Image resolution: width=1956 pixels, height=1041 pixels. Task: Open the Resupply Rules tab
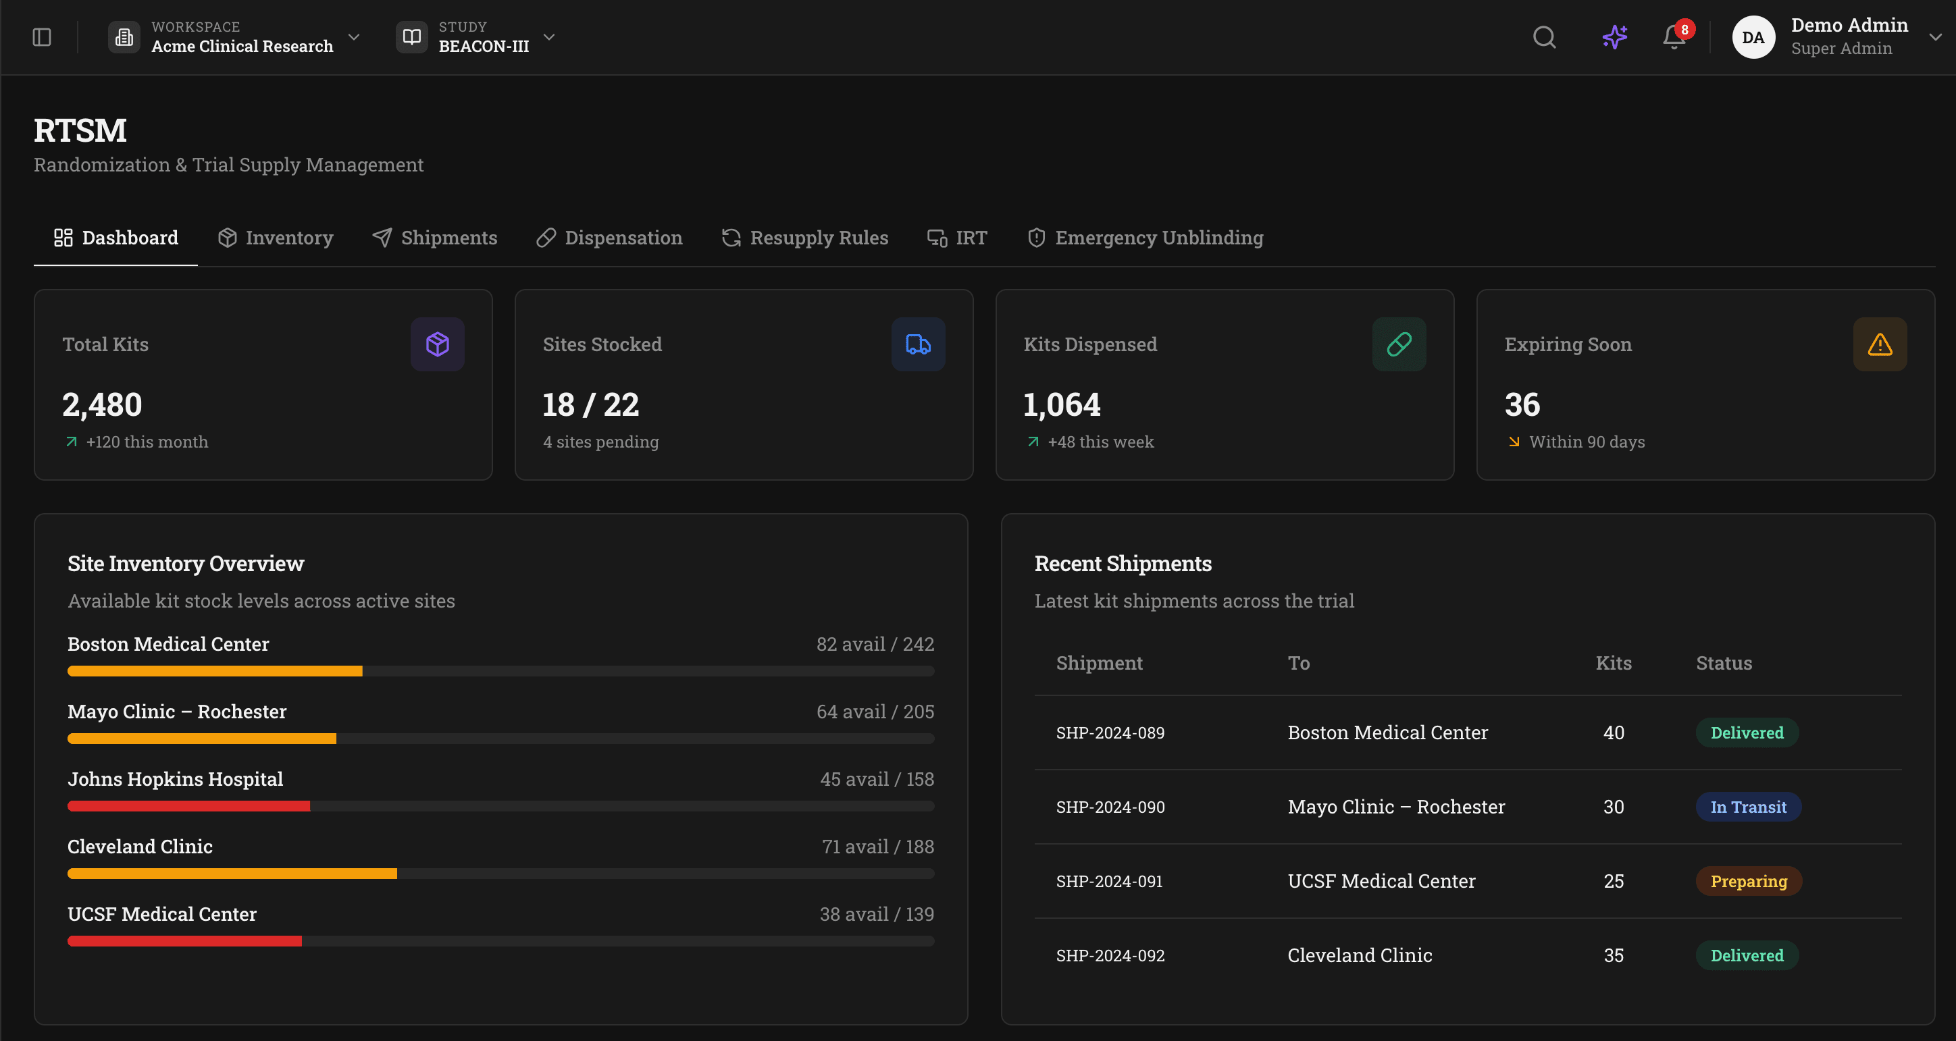coord(804,238)
